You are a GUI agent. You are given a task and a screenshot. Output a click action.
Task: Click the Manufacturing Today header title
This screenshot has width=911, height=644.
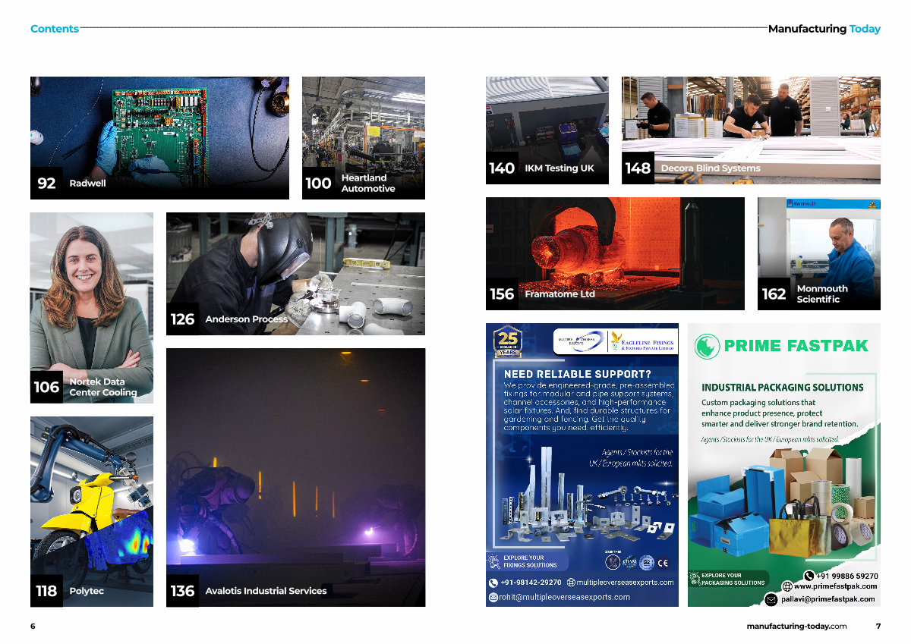click(824, 29)
